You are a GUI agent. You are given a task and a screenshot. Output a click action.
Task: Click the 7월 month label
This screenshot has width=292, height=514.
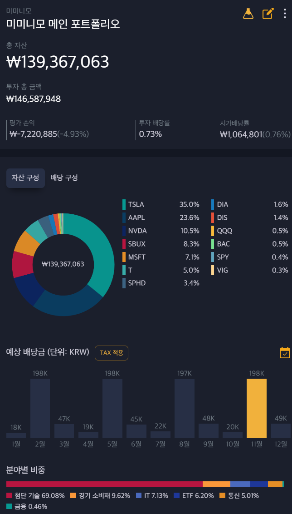tap(161, 444)
